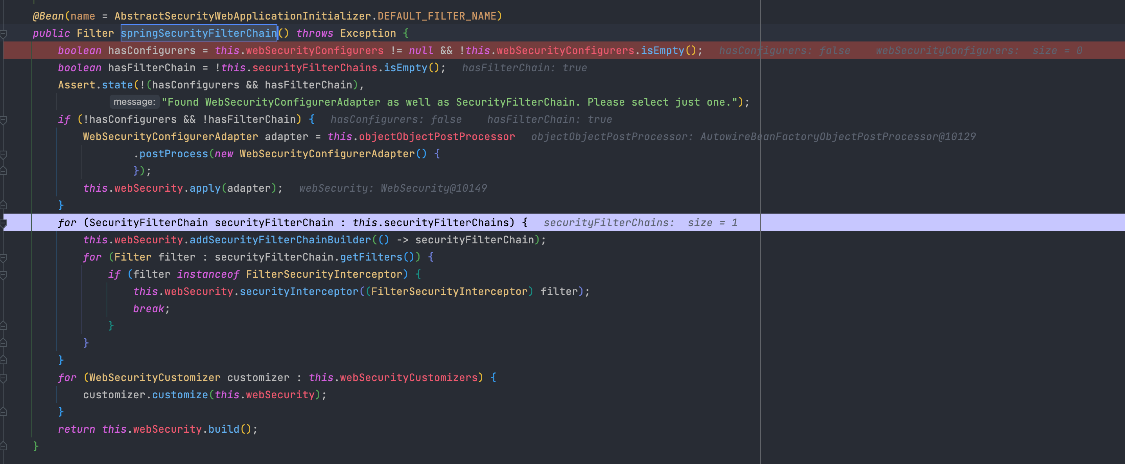Collapse the instanceof FilterSecurityInterceptor if fold

pos(3,274)
